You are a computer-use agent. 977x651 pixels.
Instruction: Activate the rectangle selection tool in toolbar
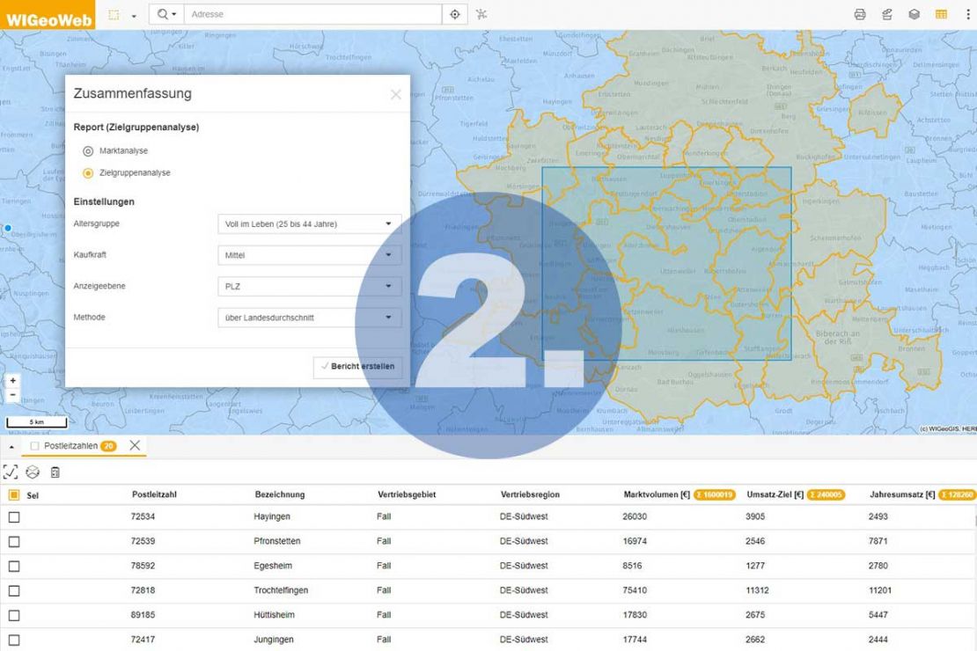pyautogui.click(x=114, y=14)
